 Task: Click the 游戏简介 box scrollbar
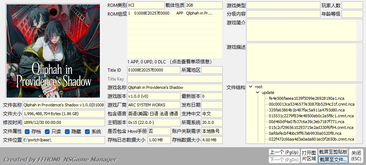(359, 30)
